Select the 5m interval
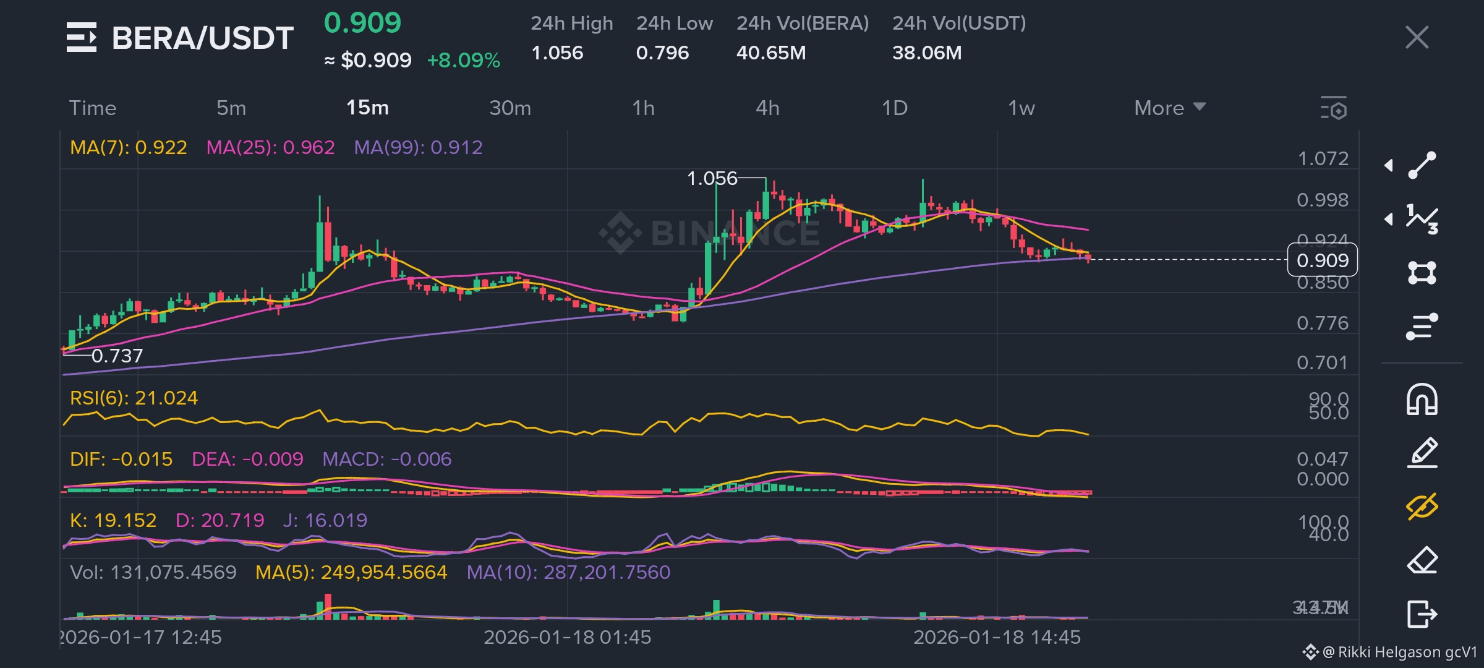 [231, 108]
